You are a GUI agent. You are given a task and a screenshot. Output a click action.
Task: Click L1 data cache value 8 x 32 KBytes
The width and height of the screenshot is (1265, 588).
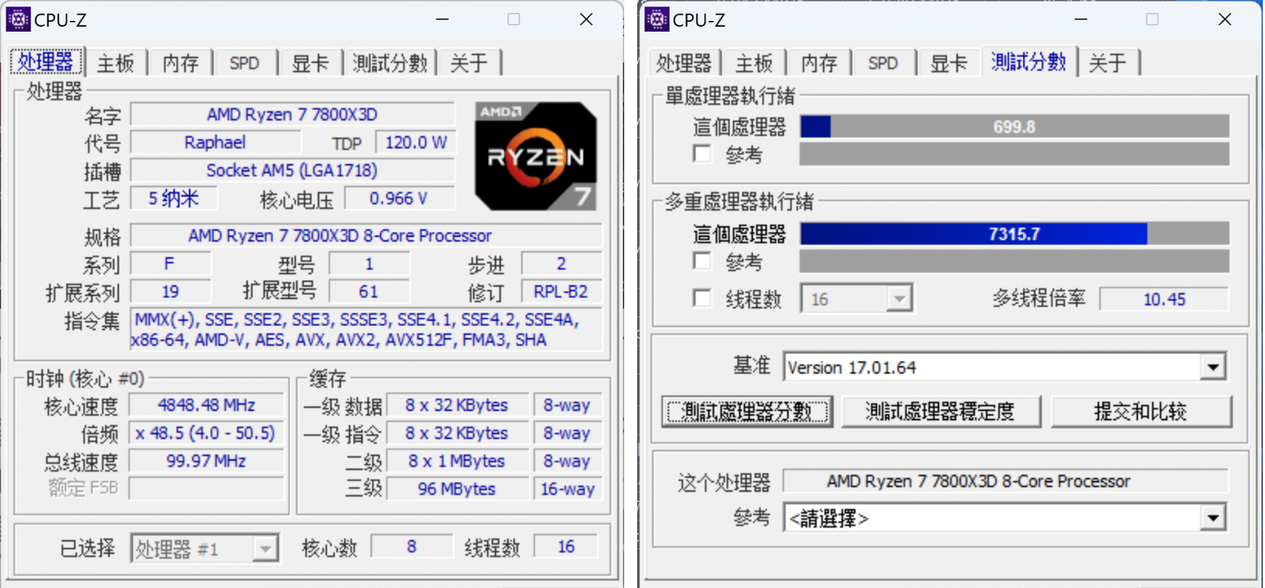click(x=458, y=405)
